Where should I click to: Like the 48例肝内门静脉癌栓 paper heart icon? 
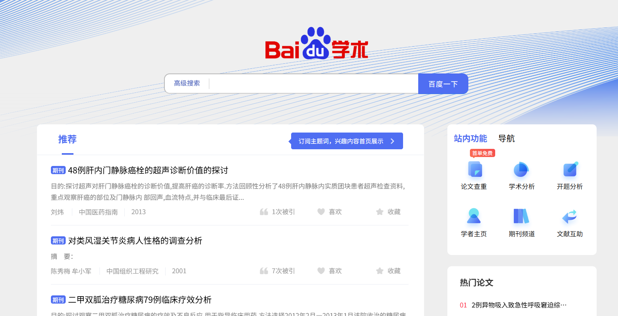pos(321,212)
